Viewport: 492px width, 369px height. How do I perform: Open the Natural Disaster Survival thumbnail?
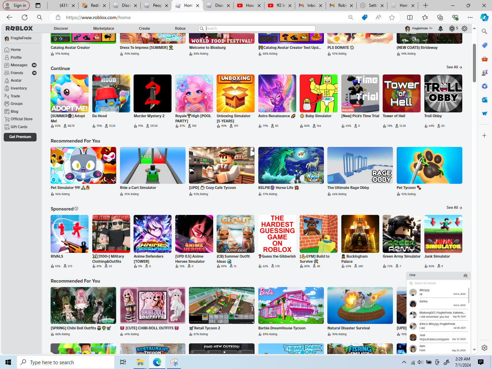(x=360, y=305)
